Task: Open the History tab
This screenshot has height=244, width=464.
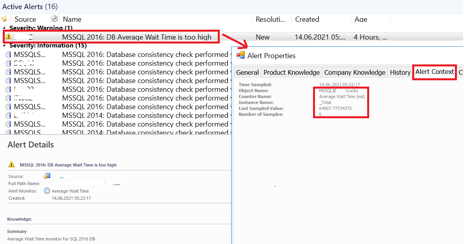Action: (x=400, y=72)
